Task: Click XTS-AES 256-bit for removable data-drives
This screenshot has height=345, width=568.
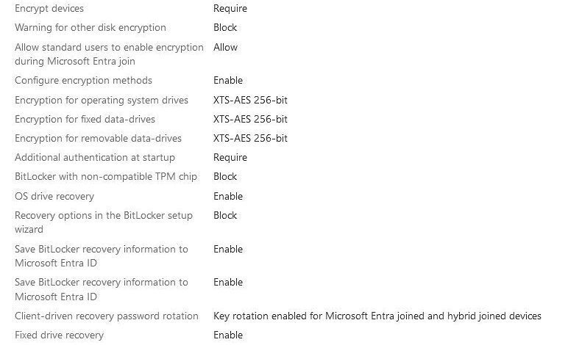Action: (x=250, y=138)
